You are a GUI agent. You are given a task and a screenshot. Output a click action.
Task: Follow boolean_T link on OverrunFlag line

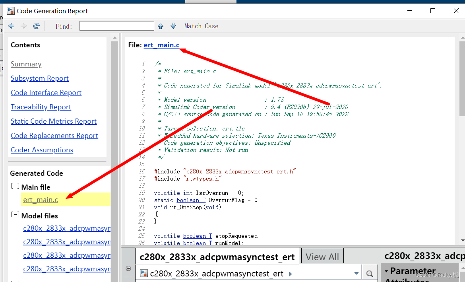[191, 200]
